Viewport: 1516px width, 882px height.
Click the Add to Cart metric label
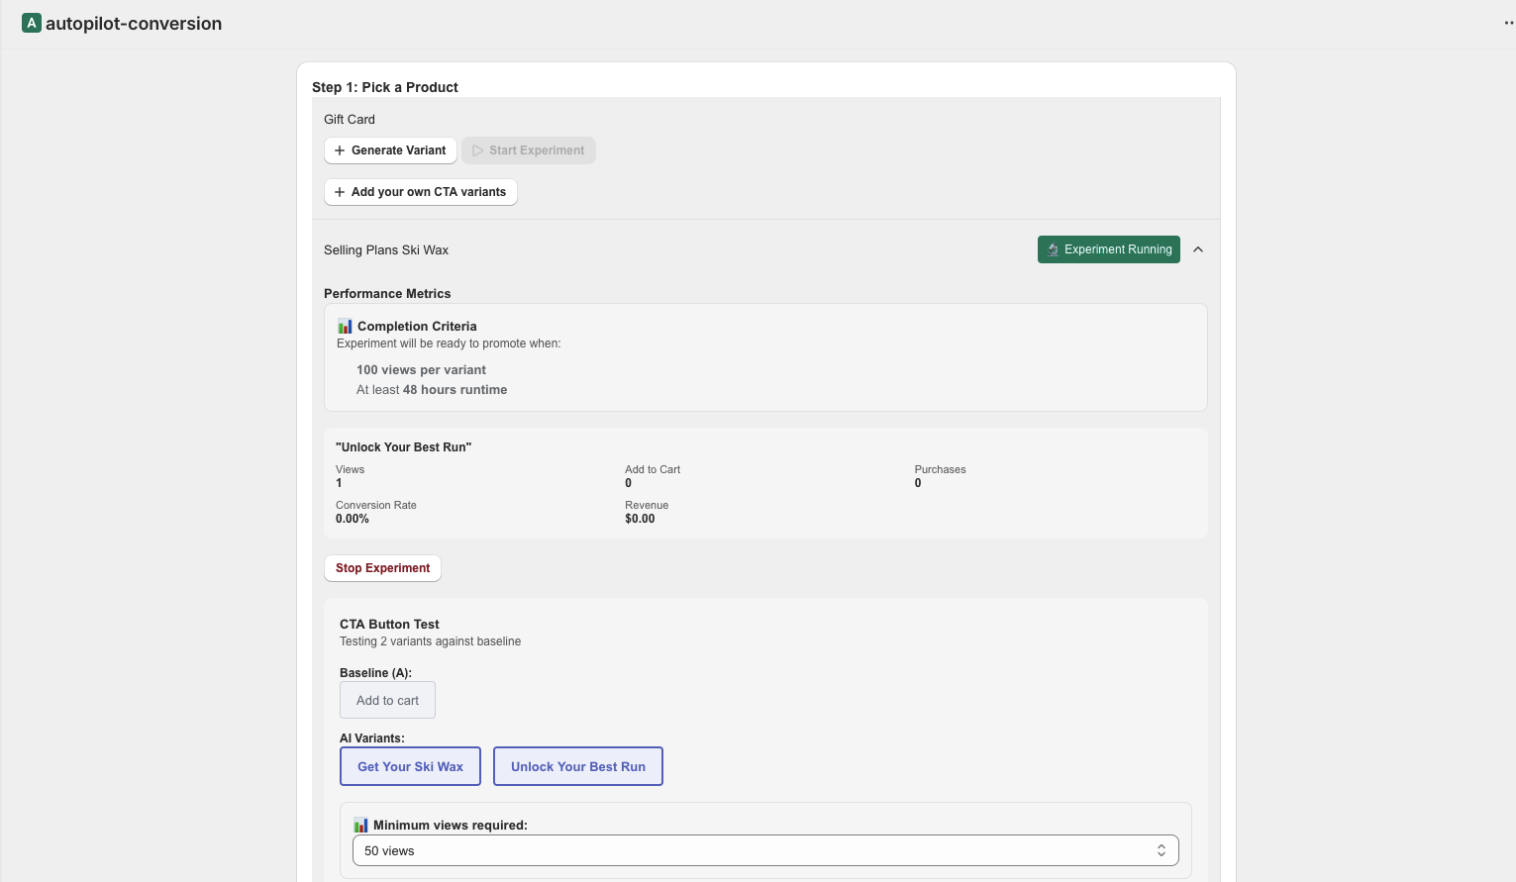pos(653,469)
